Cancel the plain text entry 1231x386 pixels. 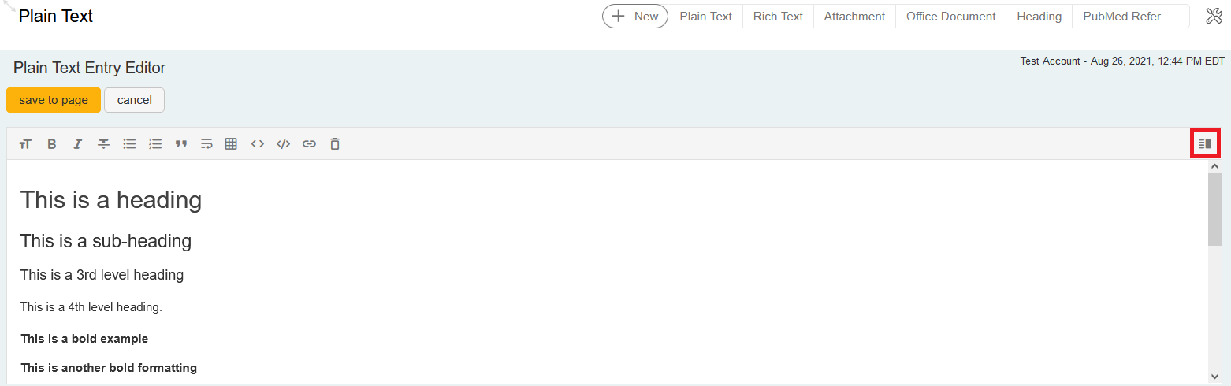[x=134, y=100]
